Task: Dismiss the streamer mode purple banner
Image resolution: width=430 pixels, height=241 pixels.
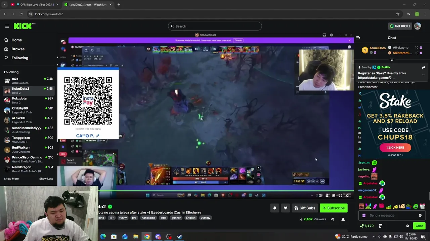Action: coord(349,40)
